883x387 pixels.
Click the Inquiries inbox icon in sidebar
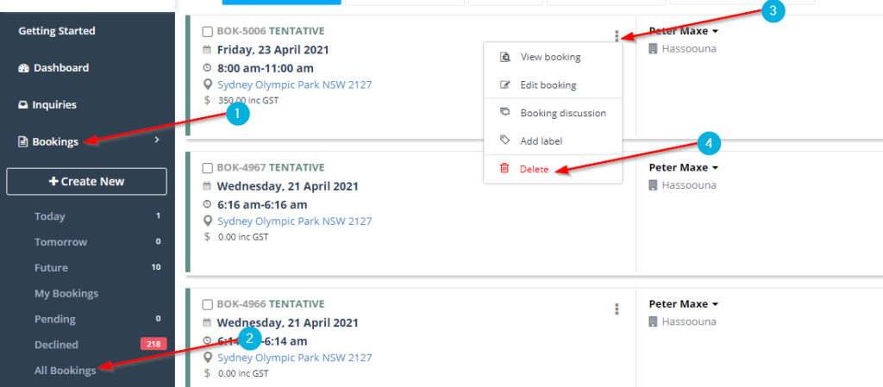(23, 105)
